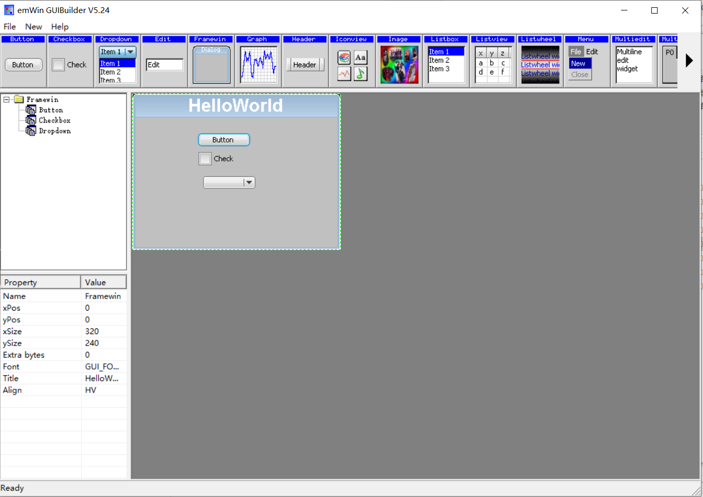Select the Button widget in palette

[23, 61]
